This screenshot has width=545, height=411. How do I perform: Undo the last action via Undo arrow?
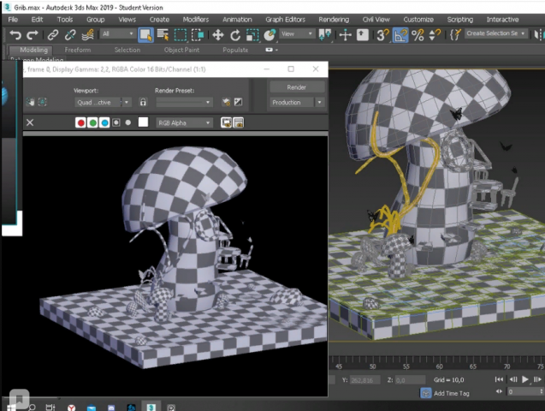[15, 34]
